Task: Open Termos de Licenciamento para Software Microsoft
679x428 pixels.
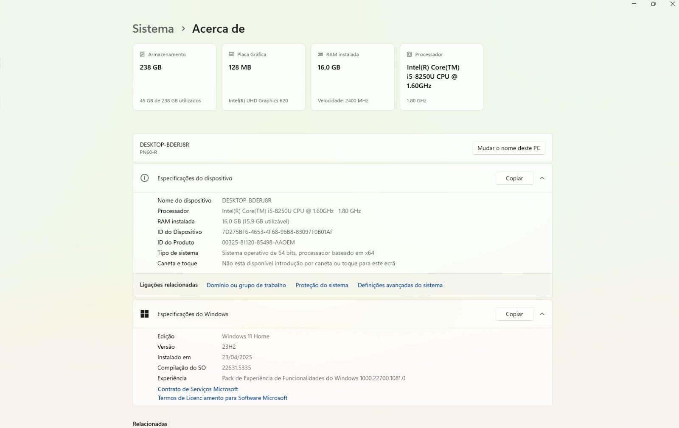Action: pos(222,398)
